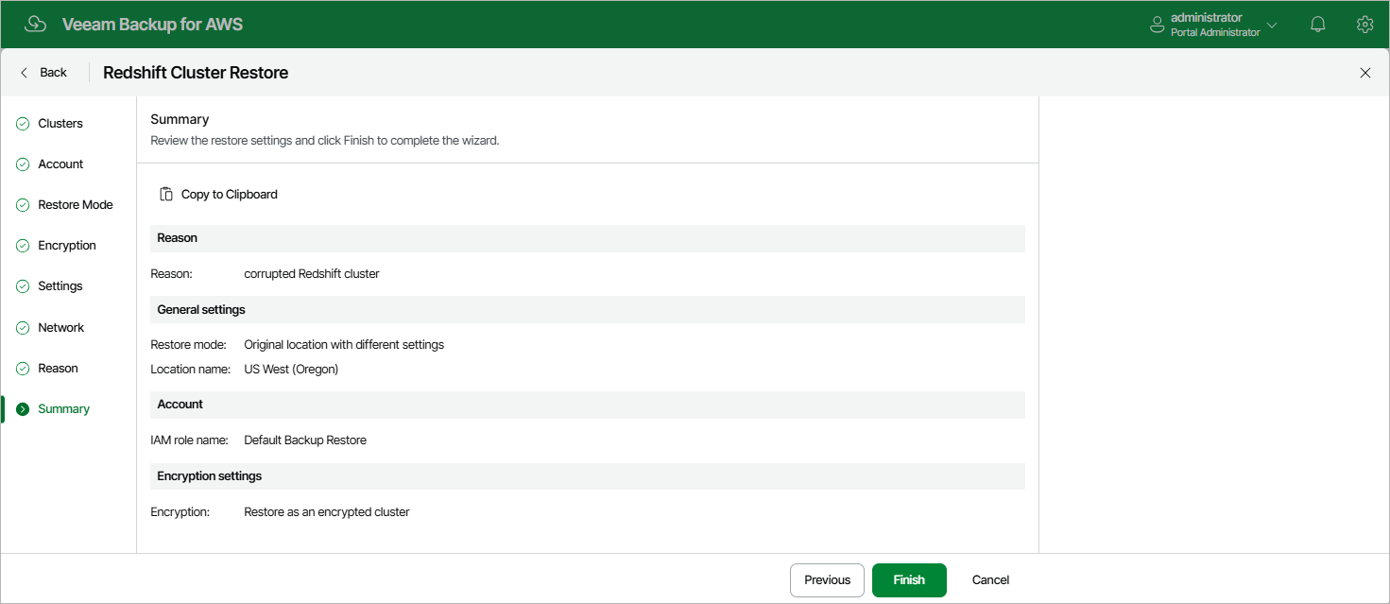Open the Settings wizard step

[60, 286]
